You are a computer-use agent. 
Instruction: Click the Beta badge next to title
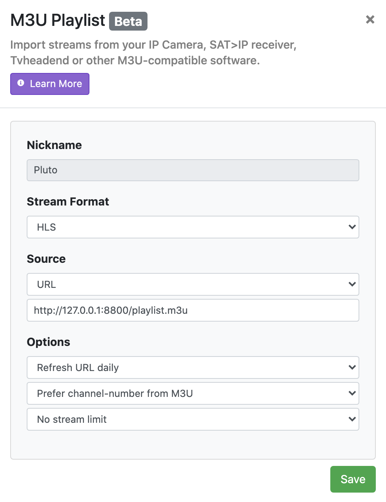point(128,21)
